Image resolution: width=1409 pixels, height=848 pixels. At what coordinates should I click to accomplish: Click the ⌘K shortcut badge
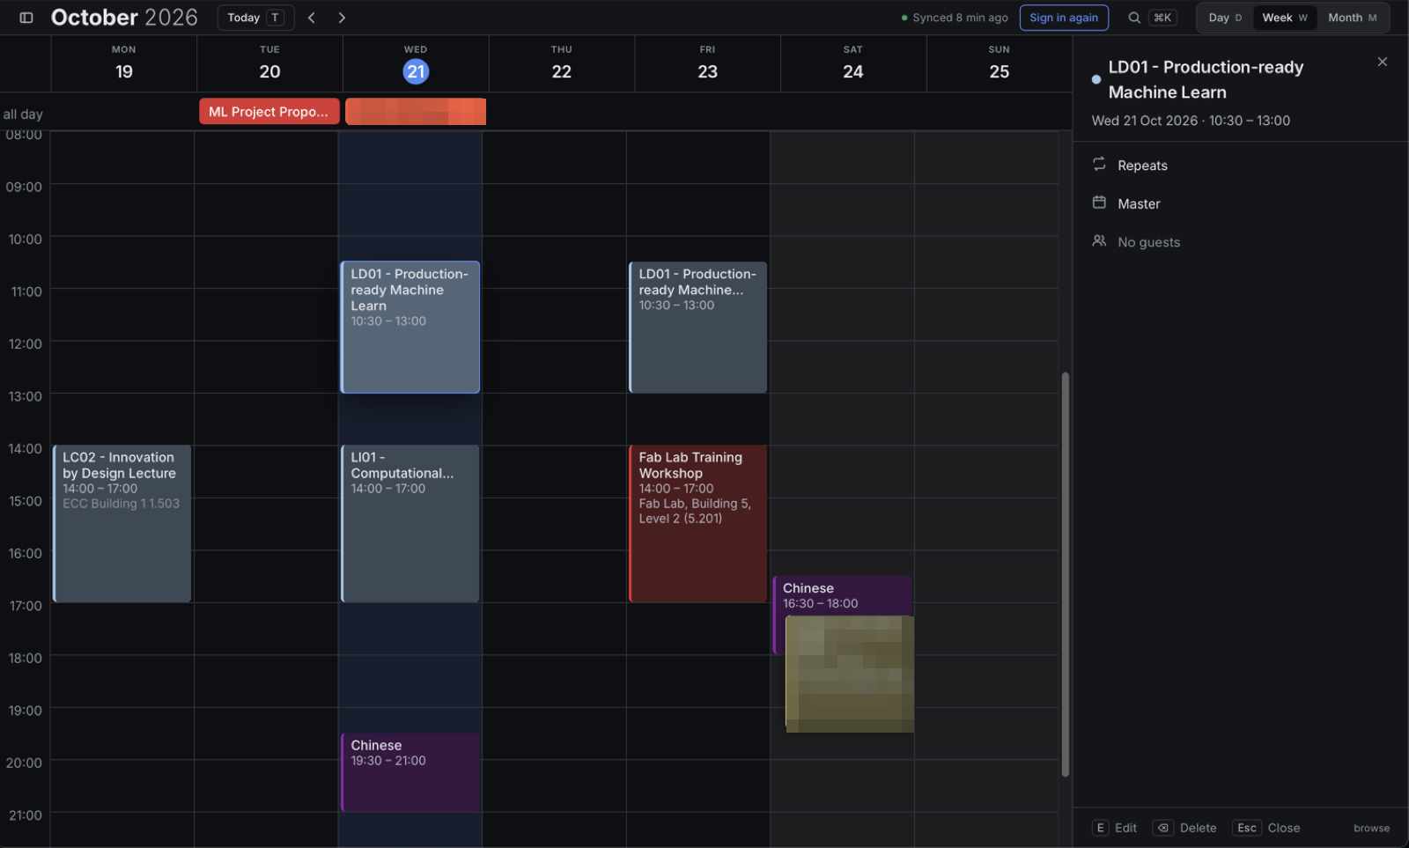pyautogui.click(x=1162, y=18)
